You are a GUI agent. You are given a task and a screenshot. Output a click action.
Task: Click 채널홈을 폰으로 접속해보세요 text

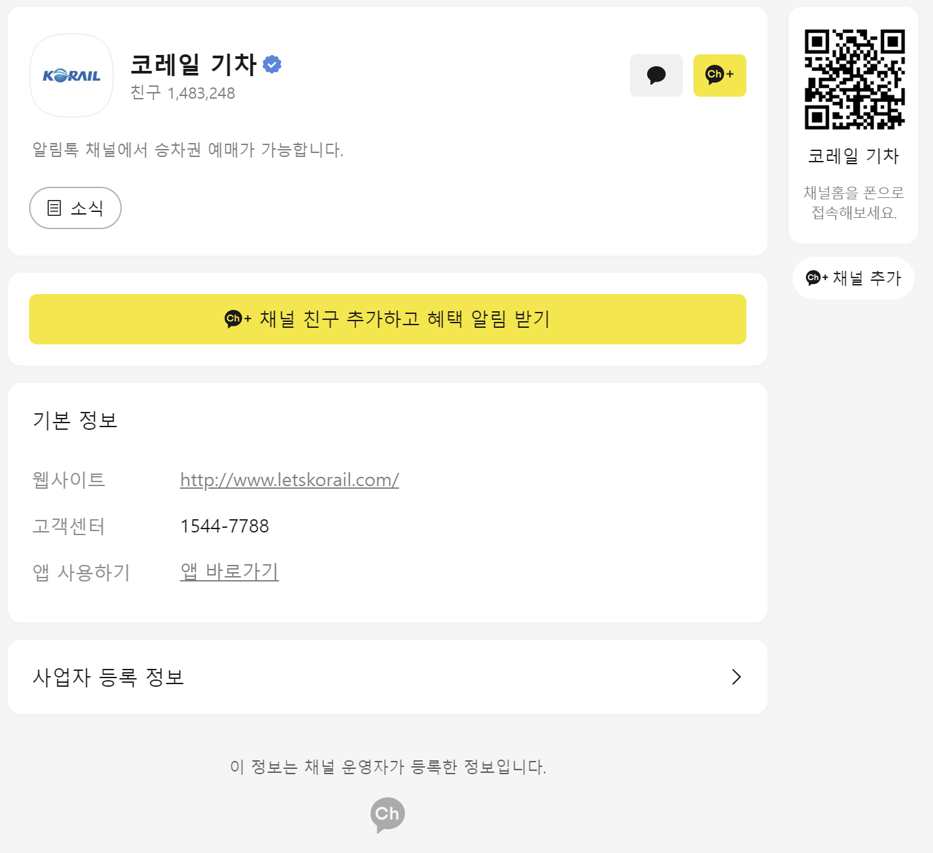(x=854, y=203)
